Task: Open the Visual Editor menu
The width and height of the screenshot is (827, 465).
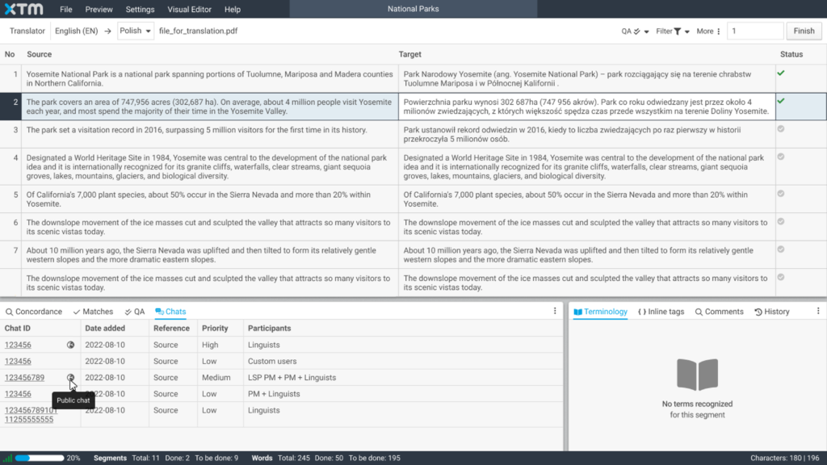Action: 189,10
